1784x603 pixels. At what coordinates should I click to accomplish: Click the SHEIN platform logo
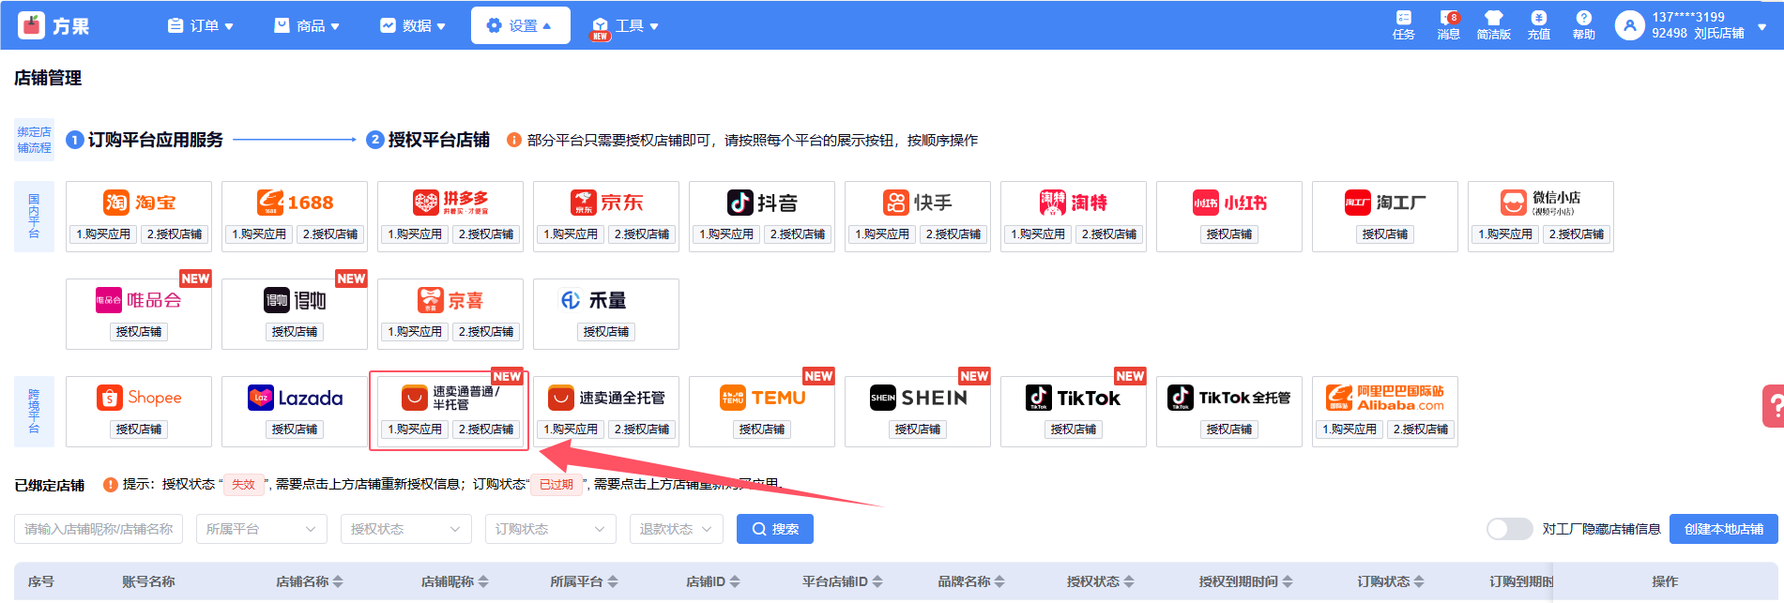[x=918, y=398]
